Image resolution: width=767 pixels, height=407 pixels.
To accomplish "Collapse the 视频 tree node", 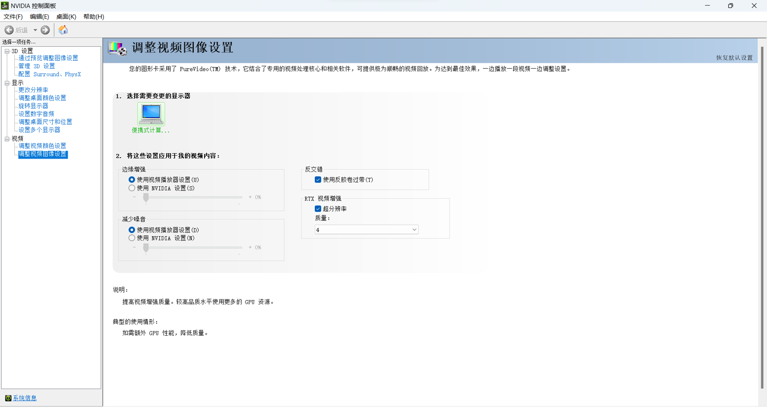I will pos(7,139).
